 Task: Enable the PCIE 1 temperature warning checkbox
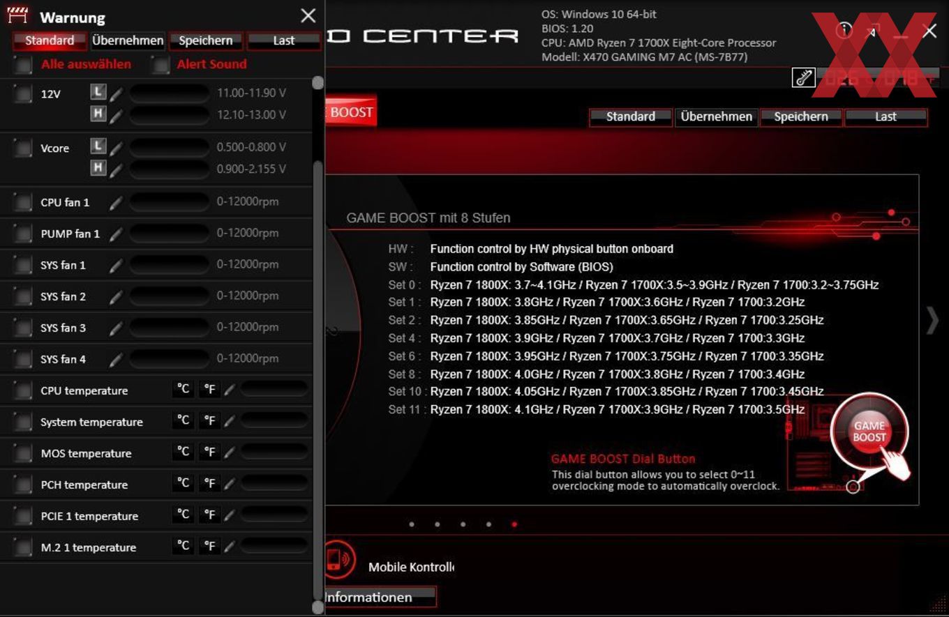tap(24, 517)
